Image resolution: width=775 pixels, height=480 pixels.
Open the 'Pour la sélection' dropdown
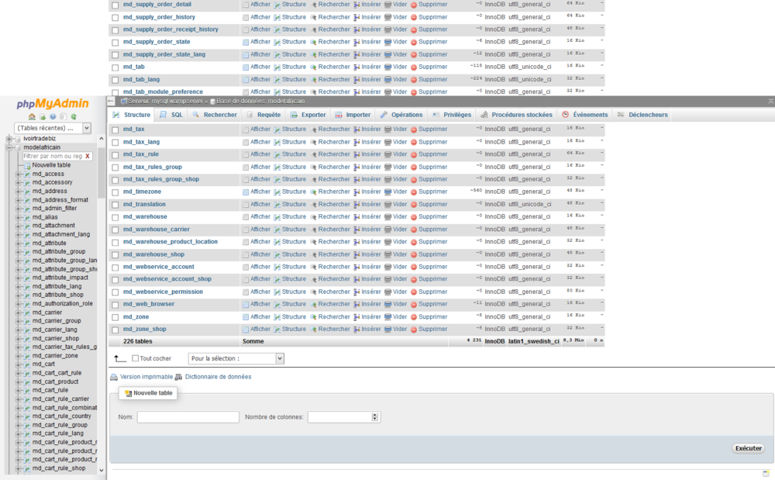coord(235,358)
